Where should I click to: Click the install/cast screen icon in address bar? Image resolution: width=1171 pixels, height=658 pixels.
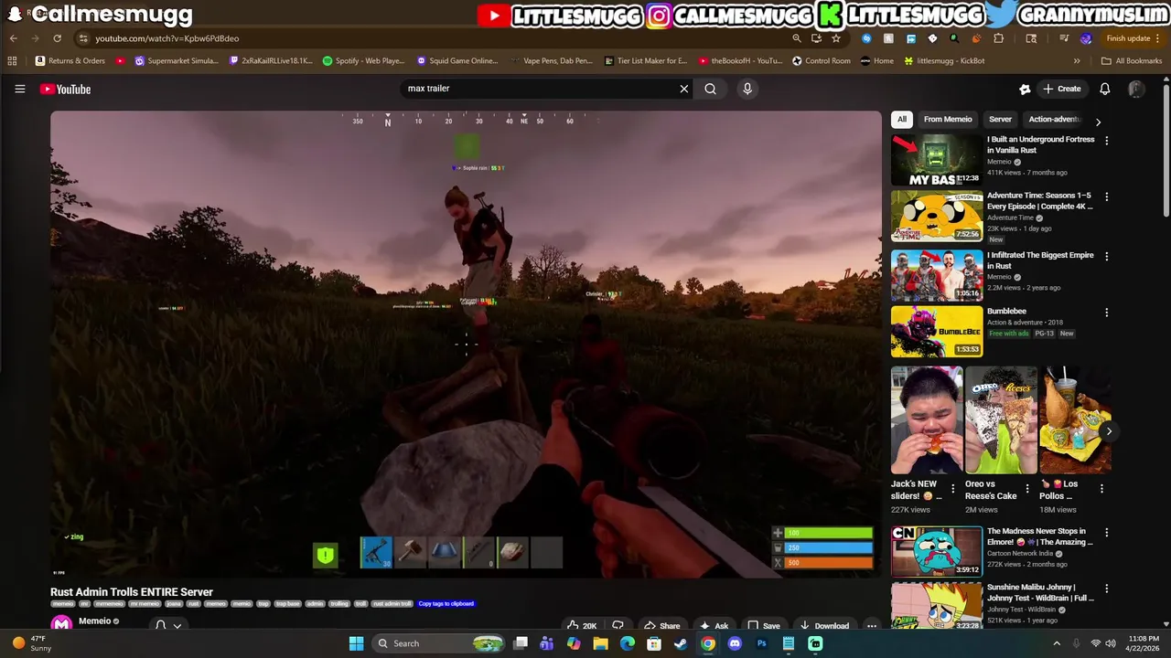[816, 38]
